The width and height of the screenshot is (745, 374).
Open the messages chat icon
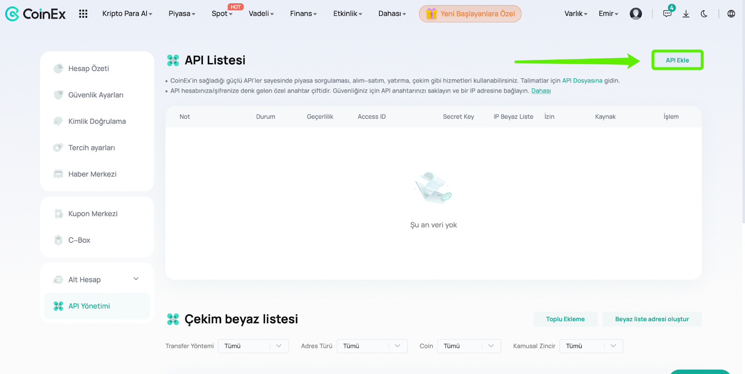click(667, 14)
